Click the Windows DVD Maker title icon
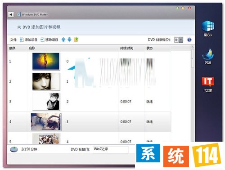 coord(18,14)
